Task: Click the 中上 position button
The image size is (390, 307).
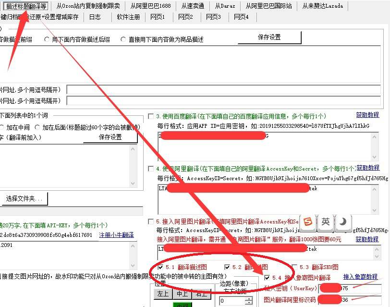Action: point(182,293)
